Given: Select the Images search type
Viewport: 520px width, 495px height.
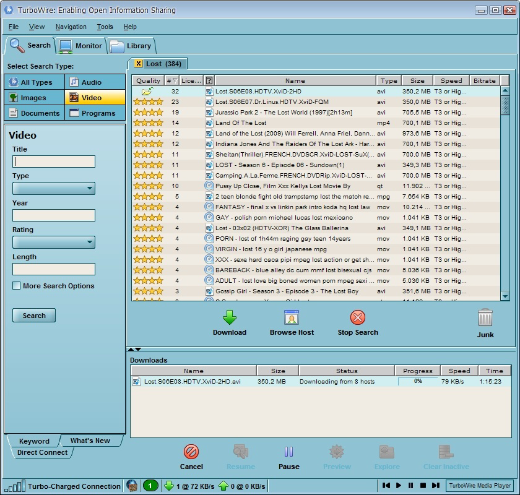Looking at the screenshot, I should click(x=35, y=98).
